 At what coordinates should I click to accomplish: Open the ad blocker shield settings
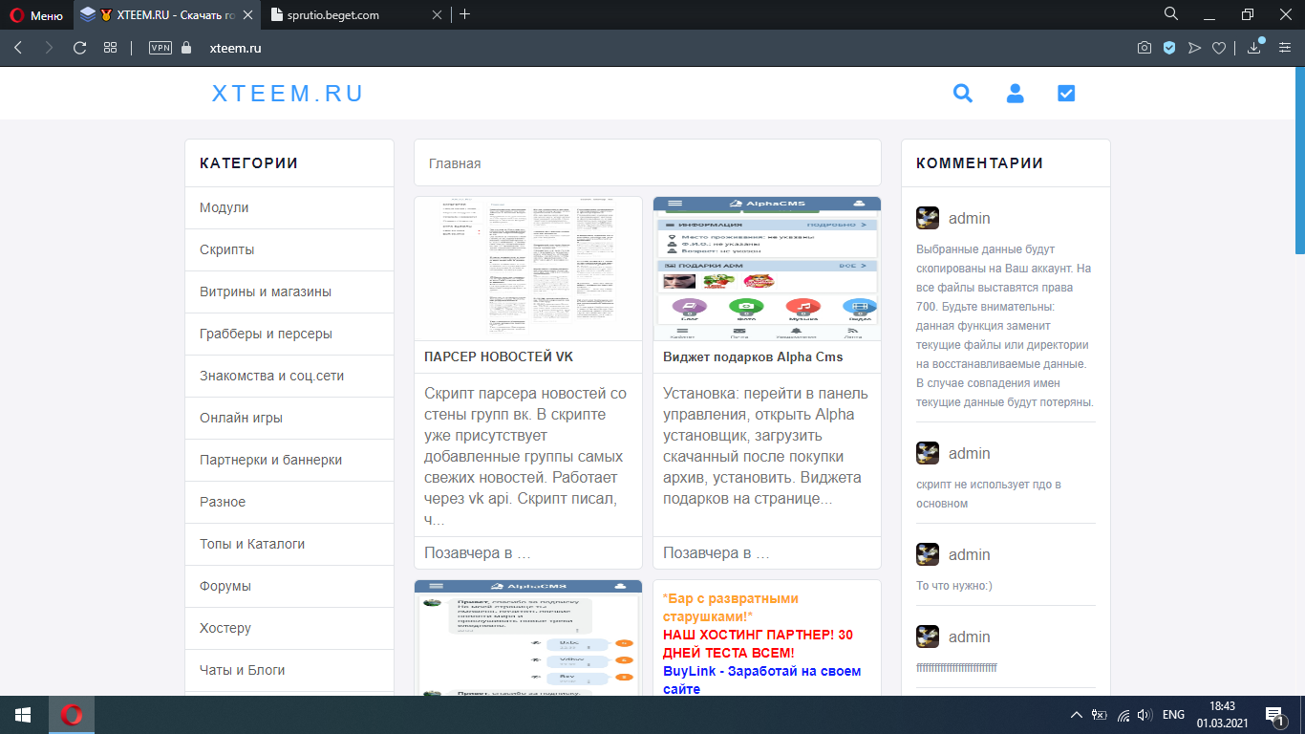pos(1169,48)
